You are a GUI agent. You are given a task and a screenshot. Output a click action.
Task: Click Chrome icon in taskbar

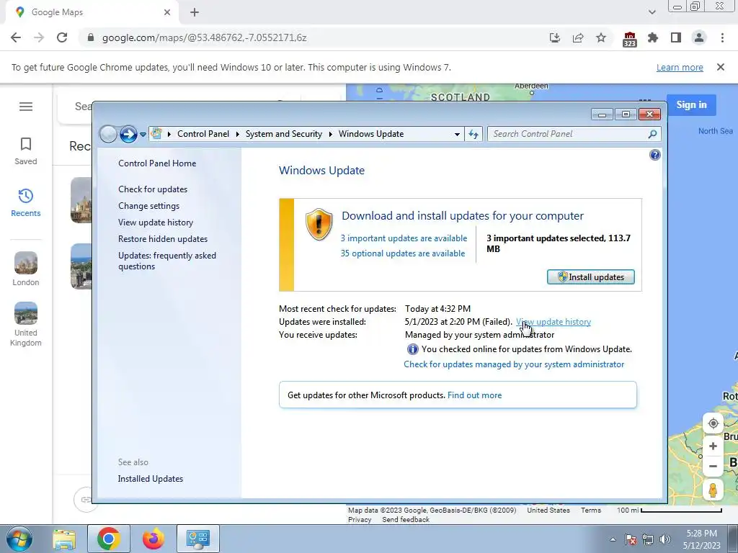tap(109, 539)
